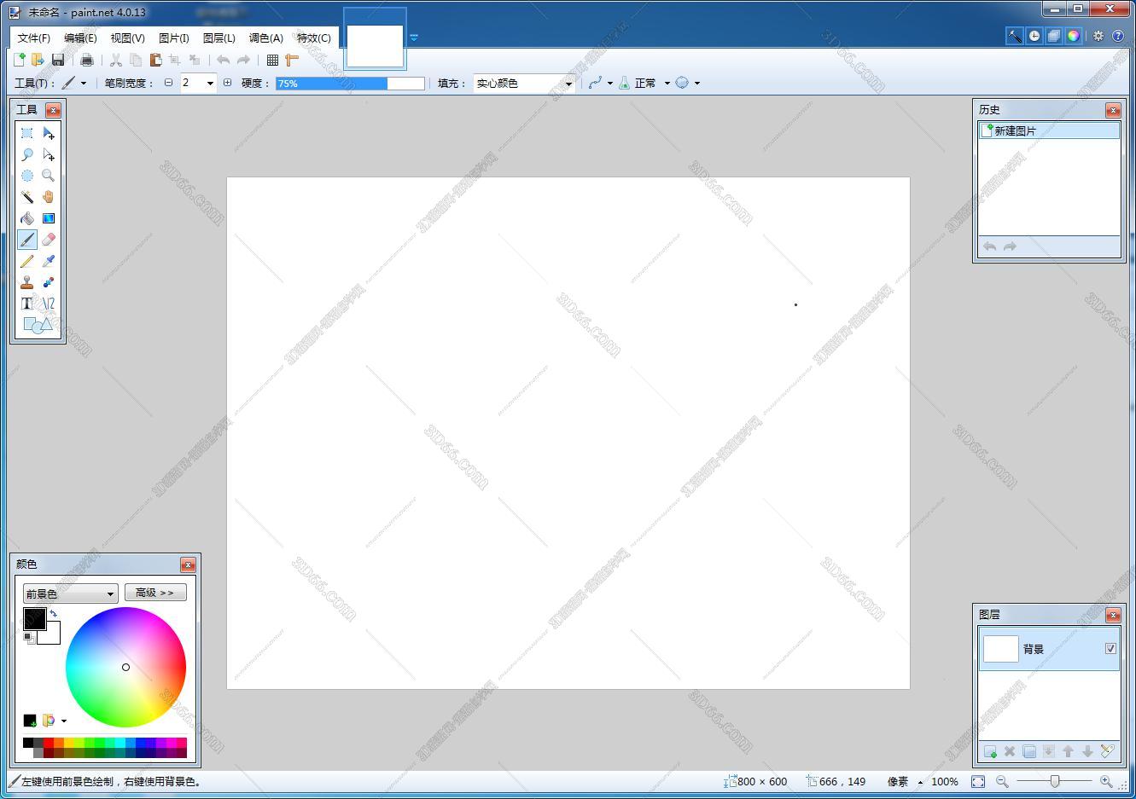Select the Ellipse Select tool
Viewport: 1136px width, 799px height.
click(27, 176)
